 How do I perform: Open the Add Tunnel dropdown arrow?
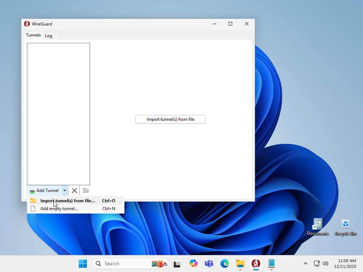tap(64, 190)
